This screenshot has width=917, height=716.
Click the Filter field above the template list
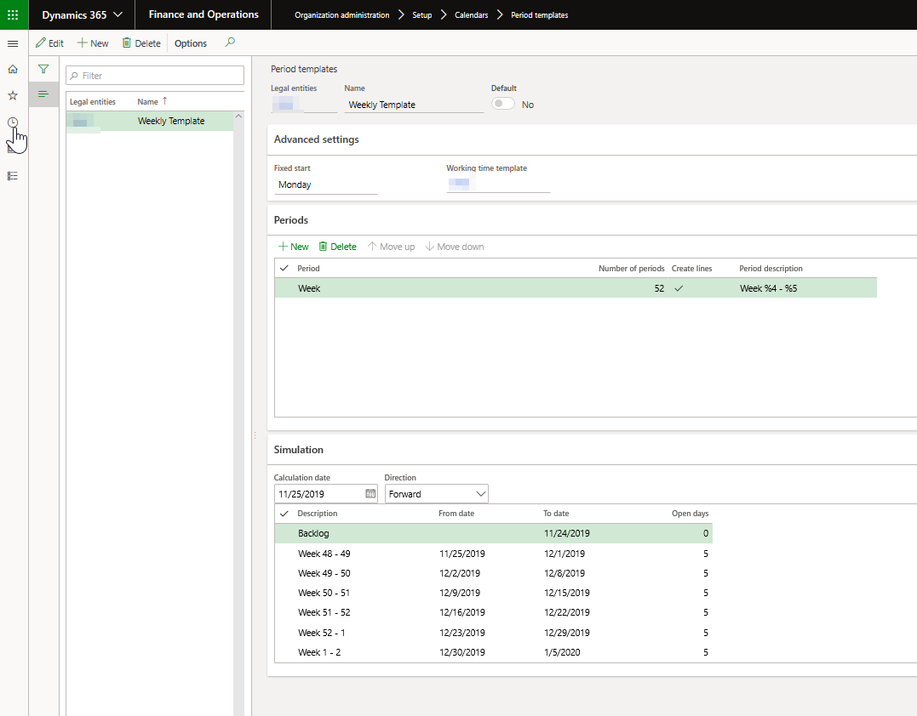[154, 75]
